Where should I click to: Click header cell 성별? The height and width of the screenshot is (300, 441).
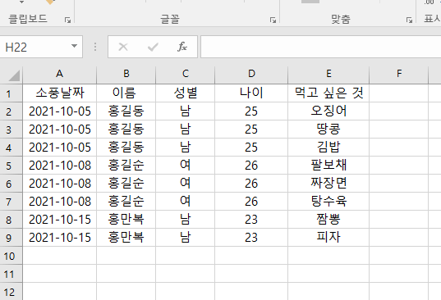(x=185, y=93)
